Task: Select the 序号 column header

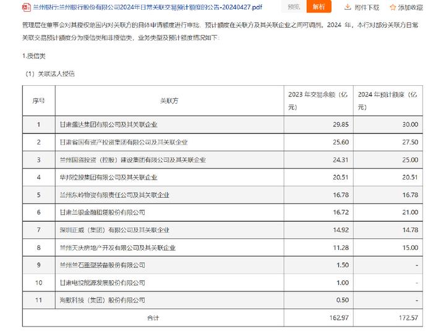Action: pyautogui.click(x=38, y=101)
